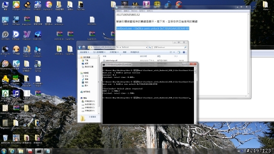274x154 pixels.
Task: Open the Computer shortcut on desktop
Action: coord(5,6)
